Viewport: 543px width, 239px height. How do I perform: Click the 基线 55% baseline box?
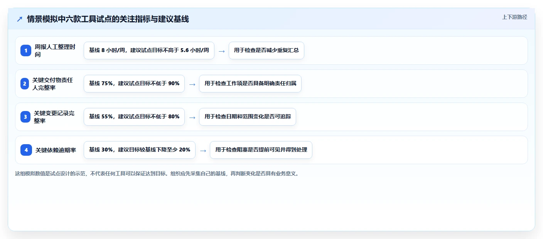[134, 117]
